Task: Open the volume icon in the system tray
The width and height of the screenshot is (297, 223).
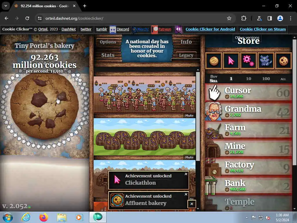Action: [x=268, y=217]
